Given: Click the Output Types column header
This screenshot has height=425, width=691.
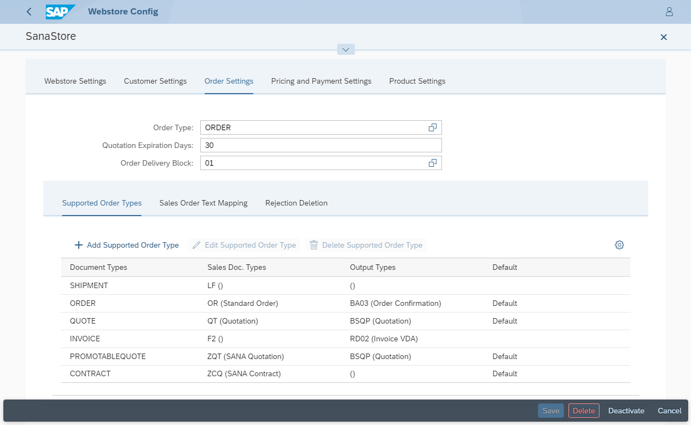Looking at the screenshot, I should [373, 267].
